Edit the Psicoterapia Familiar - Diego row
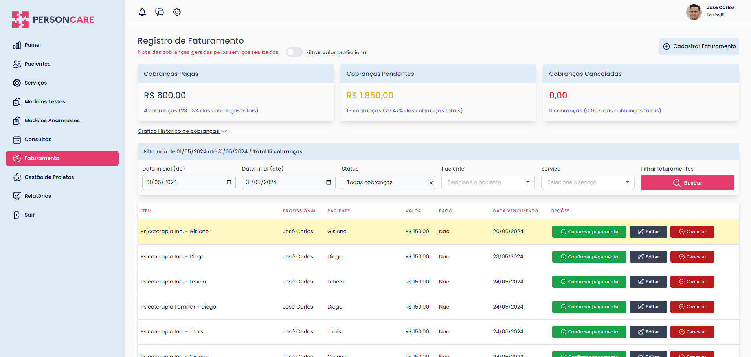This screenshot has width=751, height=357. (648, 307)
